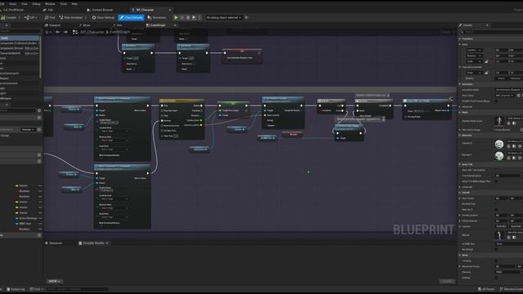
Task: Open the Cmd dropdown in status bar
Action: [x=36, y=289]
